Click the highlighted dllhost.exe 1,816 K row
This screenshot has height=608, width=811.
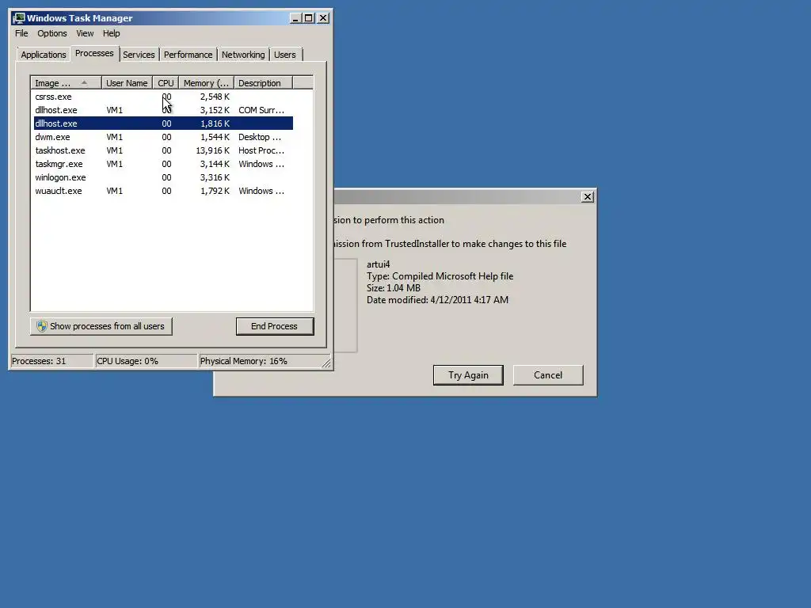(163, 123)
